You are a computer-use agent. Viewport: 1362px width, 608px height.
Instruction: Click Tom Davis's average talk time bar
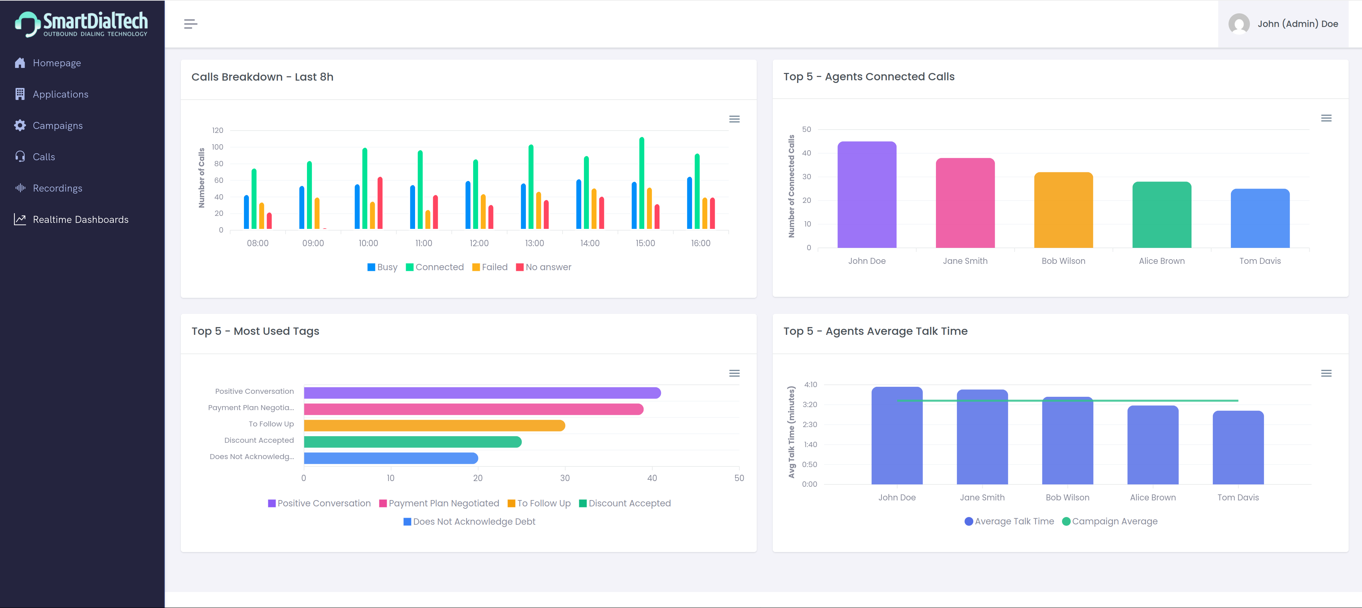click(1238, 447)
